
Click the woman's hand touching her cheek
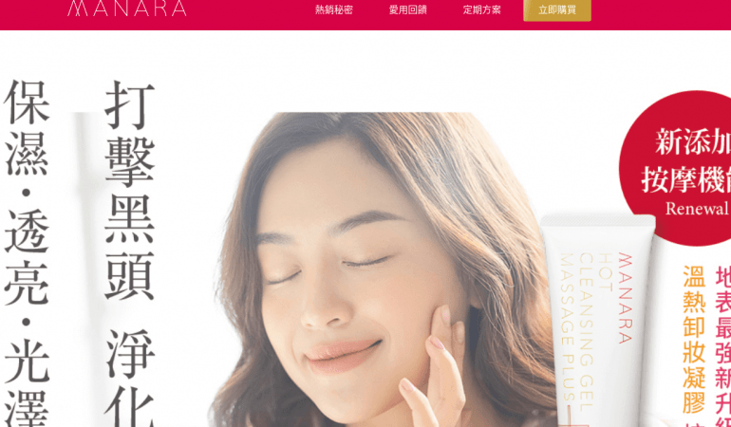[x=434, y=368]
